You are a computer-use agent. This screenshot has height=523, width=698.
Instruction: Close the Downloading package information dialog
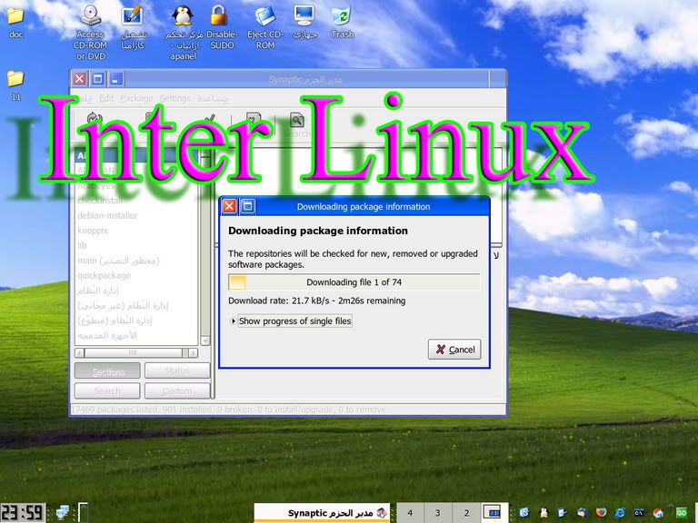coord(229,206)
